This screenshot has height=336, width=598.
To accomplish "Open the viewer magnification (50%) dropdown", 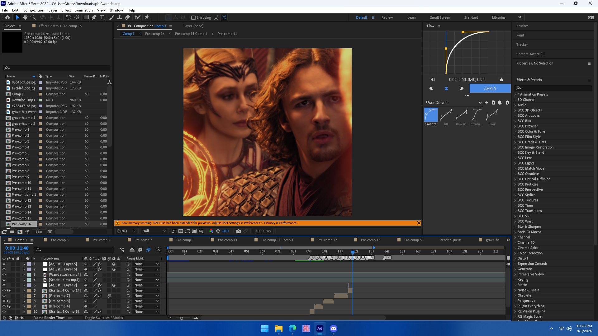I will [x=126, y=231].
